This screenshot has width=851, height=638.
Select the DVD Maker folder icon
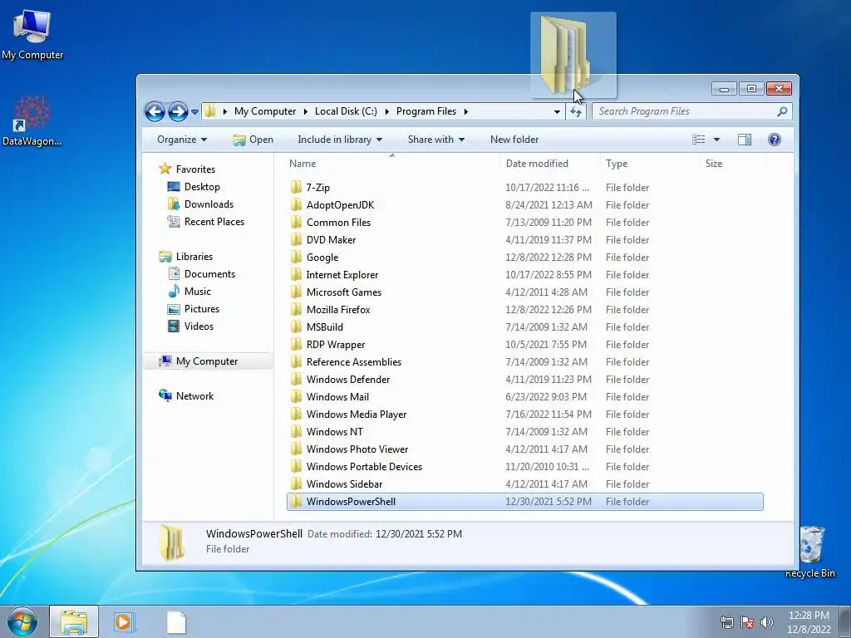point(297,239)
